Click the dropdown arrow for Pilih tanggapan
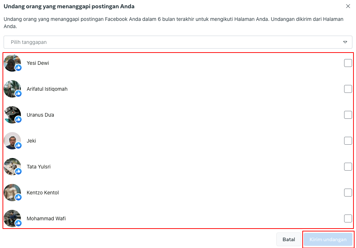356x248 pixels. click(345, 42)
